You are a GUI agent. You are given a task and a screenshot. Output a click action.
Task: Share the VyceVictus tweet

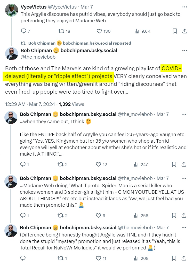[x=184, y=31]
